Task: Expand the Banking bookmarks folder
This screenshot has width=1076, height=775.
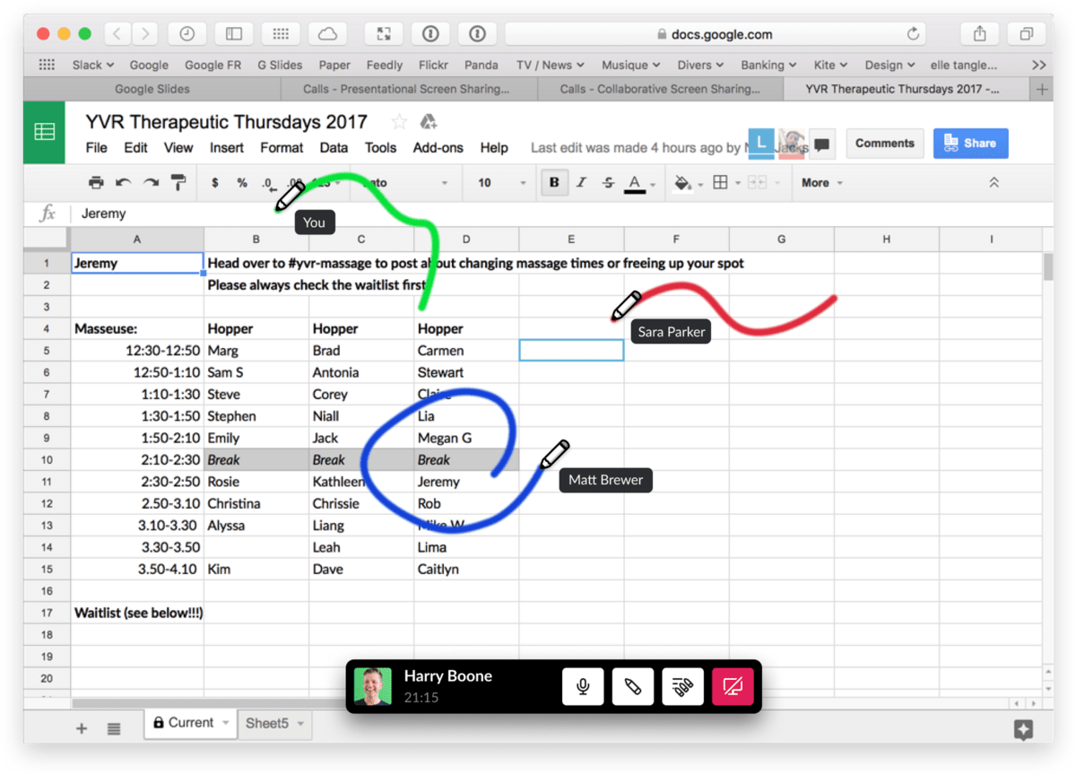Action: pyautogui.click(x=768, y=65)
